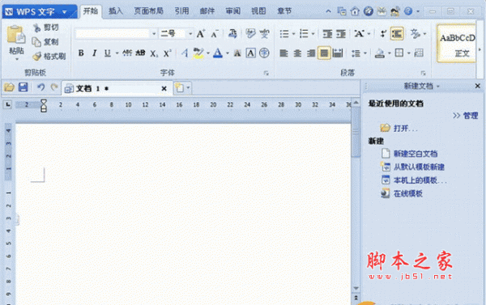Switch to the 引用 tab
The image size is (486, 305).
click(181, 11)
